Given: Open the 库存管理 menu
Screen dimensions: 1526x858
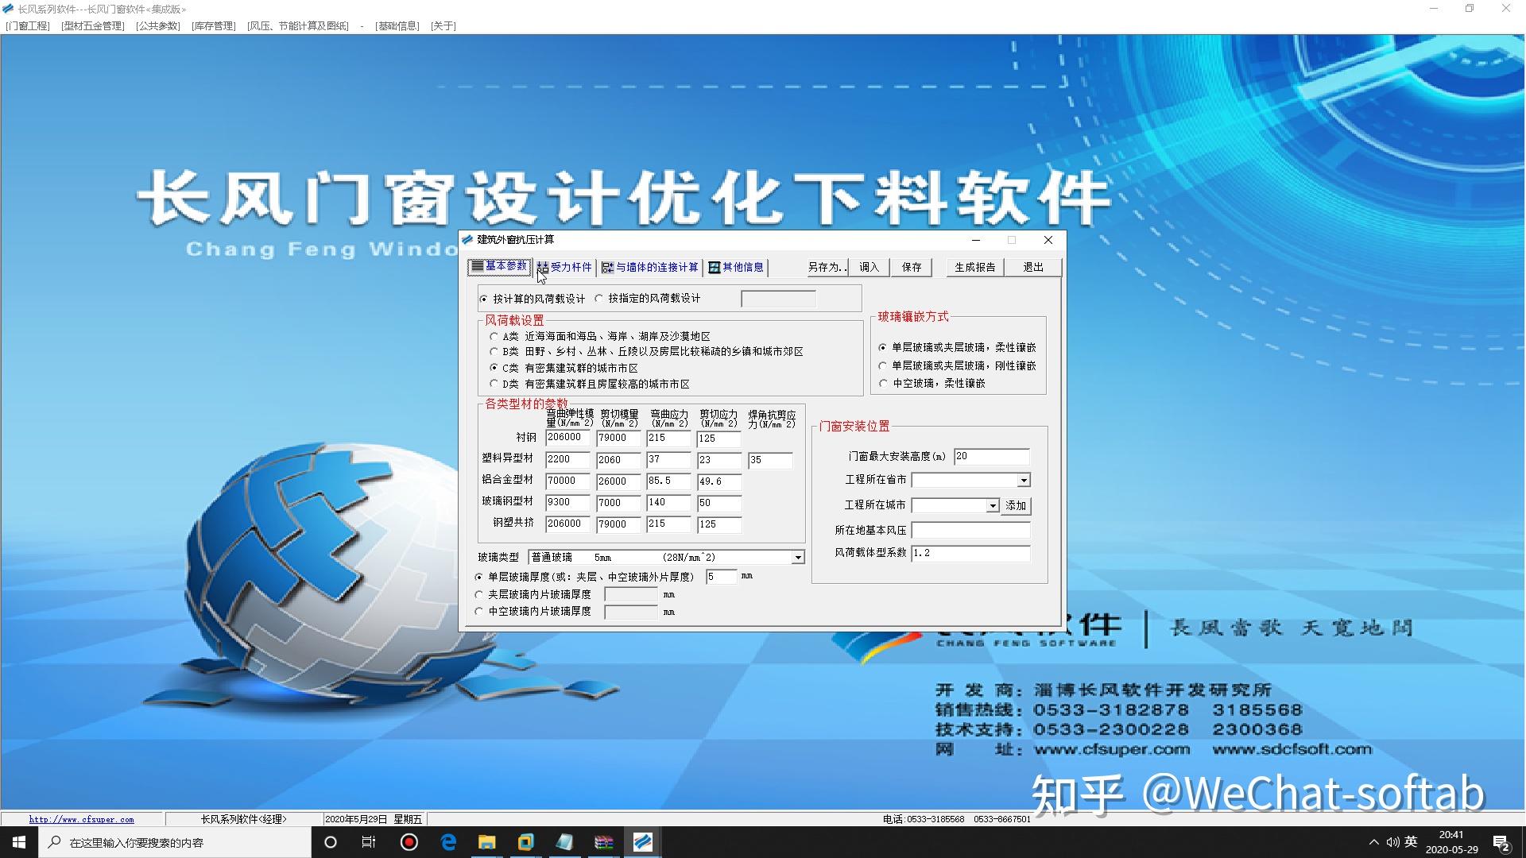Looking at the screenshot, I should coord(214,25).
